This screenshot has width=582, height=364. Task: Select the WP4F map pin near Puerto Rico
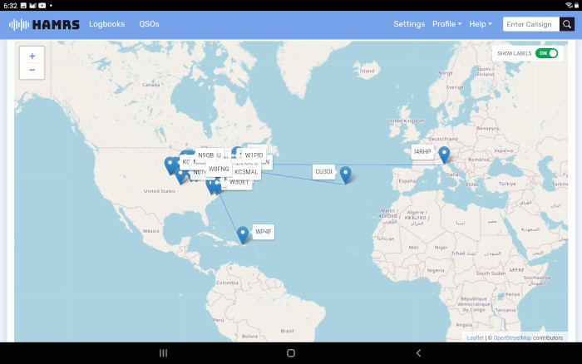click(243, 234)
